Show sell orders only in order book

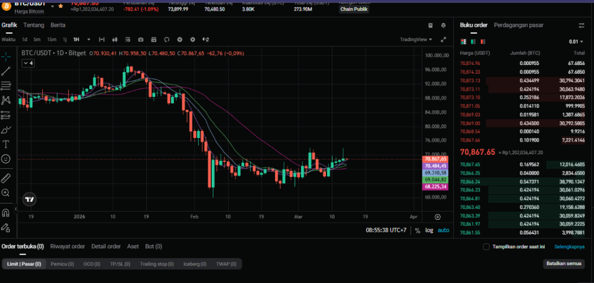pyautogui.click(x=484, y=42)
